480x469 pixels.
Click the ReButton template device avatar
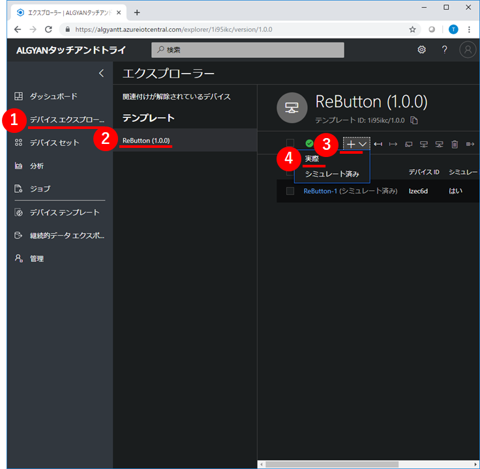pyautogui.click(x=292, y=107)
